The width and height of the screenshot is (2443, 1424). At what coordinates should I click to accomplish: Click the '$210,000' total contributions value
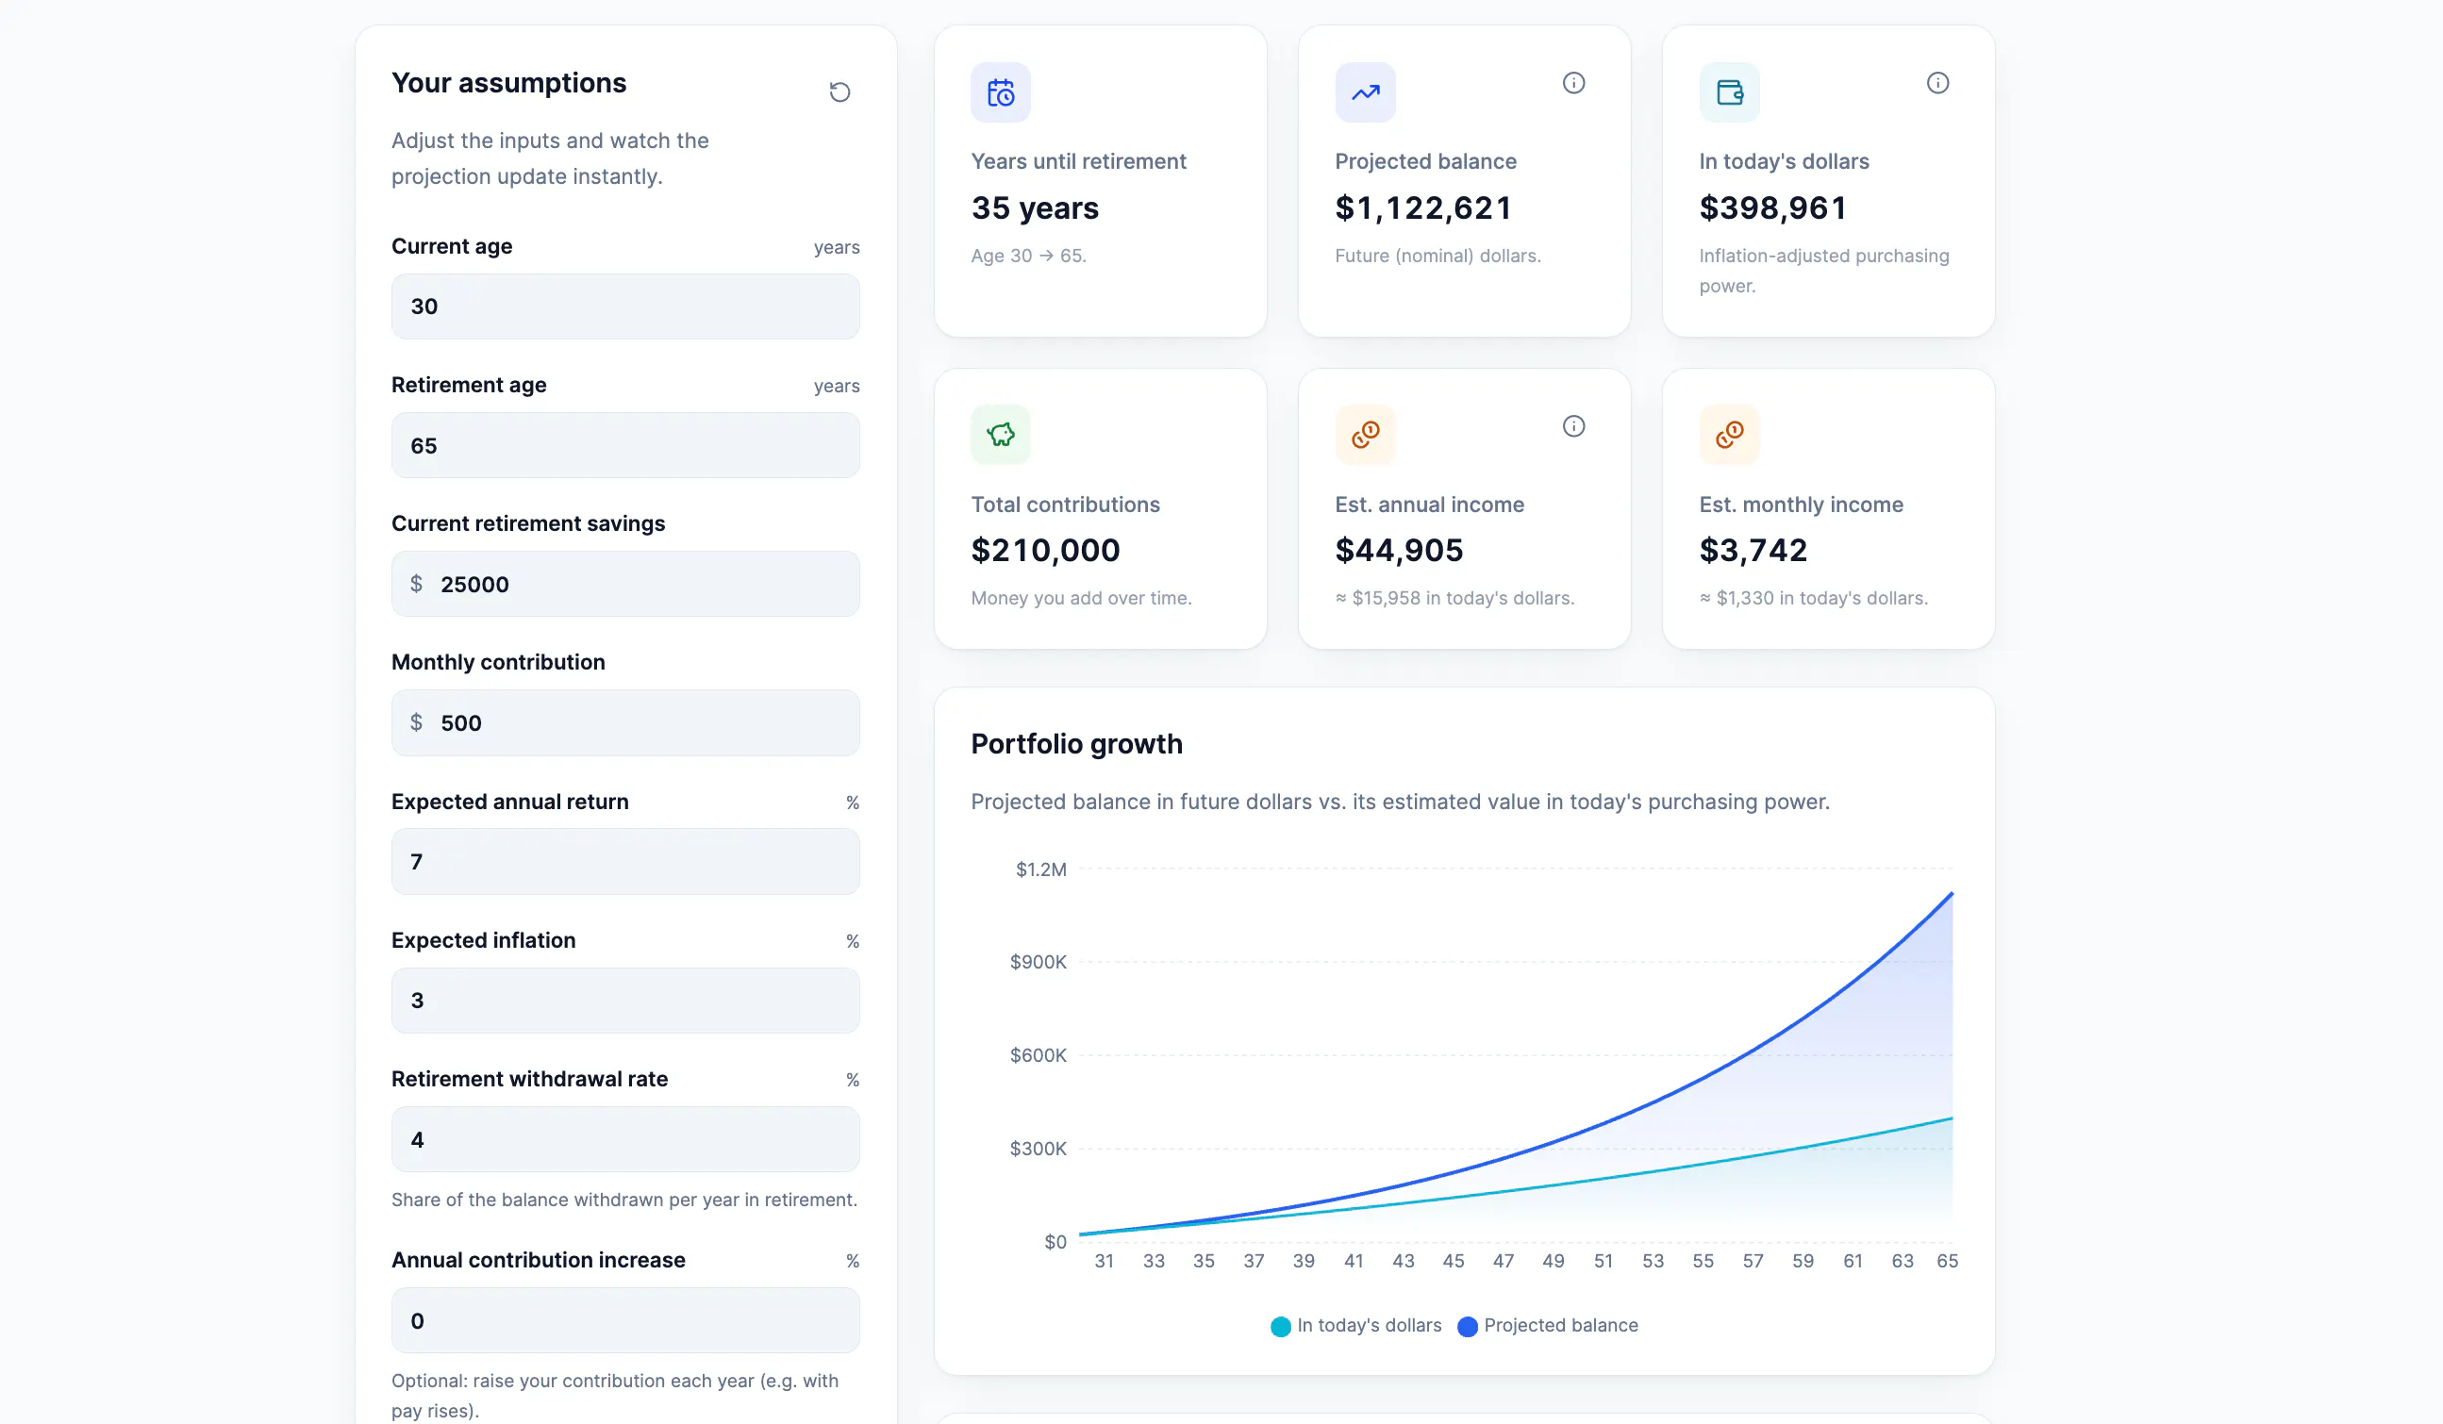click(1045, 551)
